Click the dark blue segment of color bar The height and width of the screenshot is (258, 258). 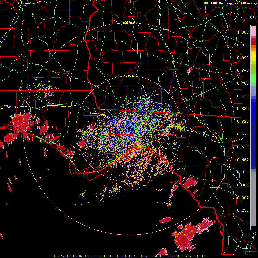pyautogui.click(x=253, y=146)
